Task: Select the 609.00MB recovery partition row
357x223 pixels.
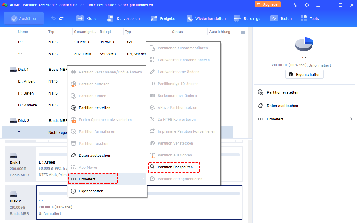Action: [118, 54]
